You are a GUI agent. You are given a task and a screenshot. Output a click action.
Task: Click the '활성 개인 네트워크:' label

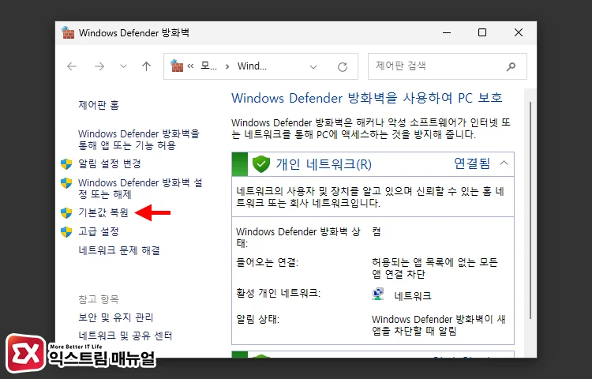279,293
